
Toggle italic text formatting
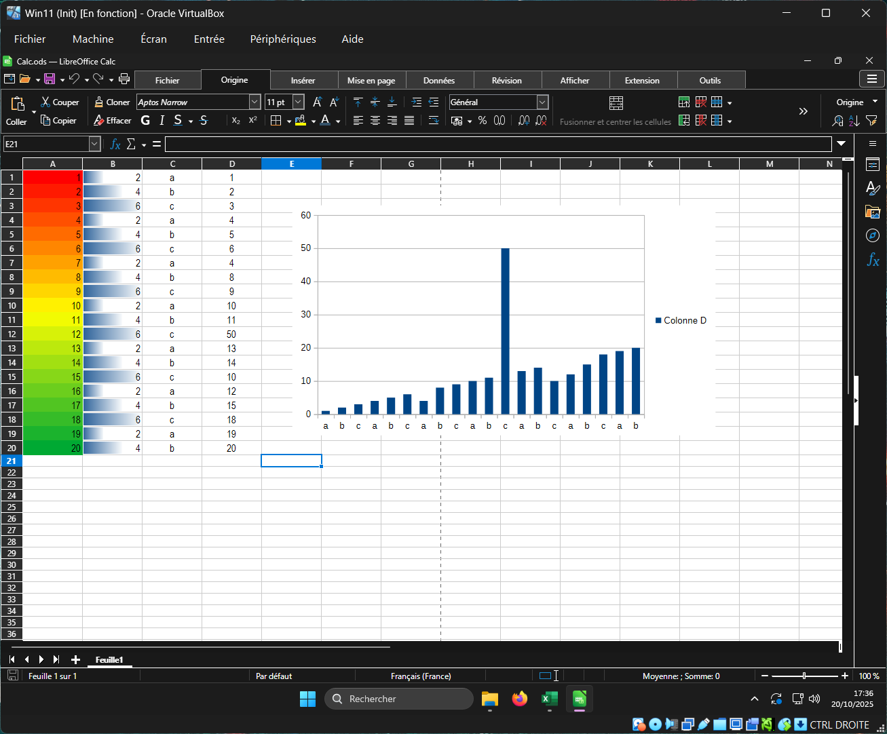[162, 121]
